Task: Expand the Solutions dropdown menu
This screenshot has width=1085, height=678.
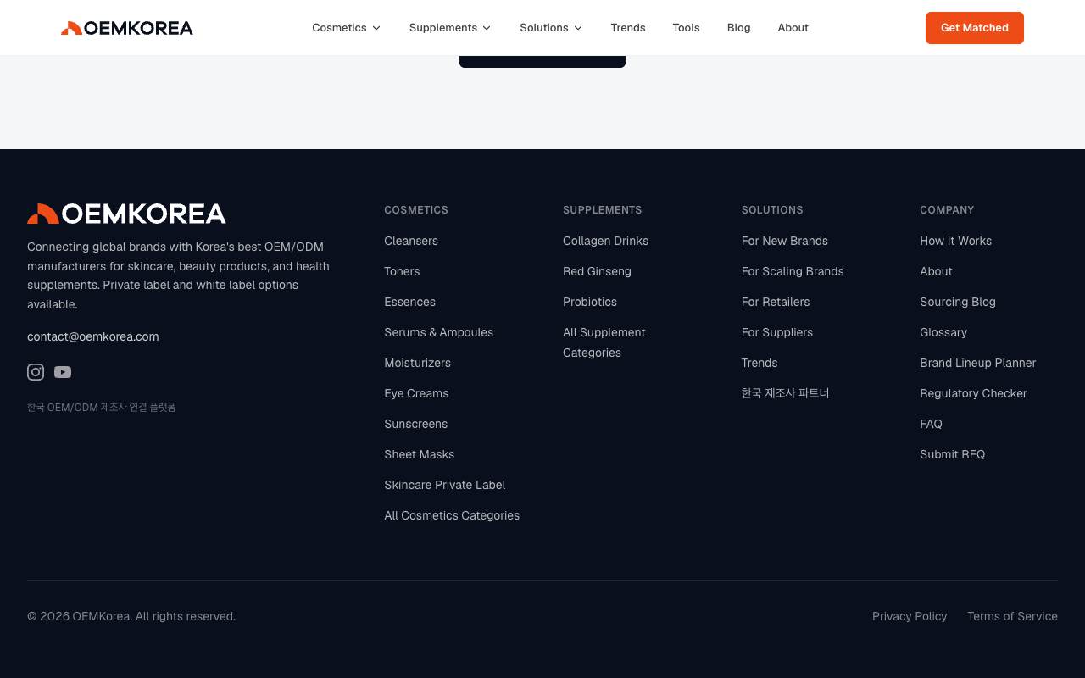Action: click(551, 28)
